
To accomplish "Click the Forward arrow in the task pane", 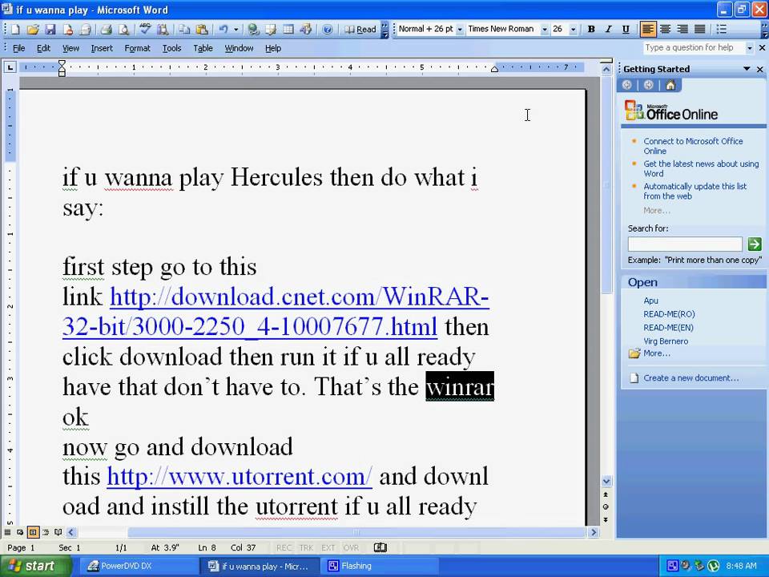I will (x=648, y=86).
